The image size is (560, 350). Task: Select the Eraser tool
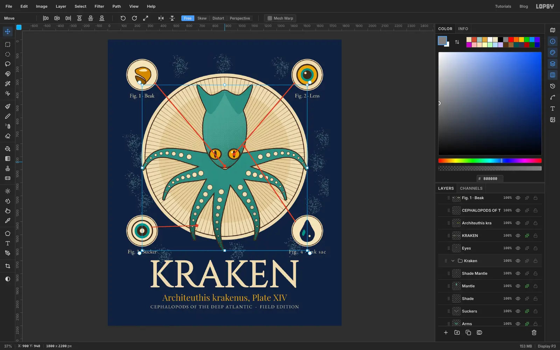point(8,136)
